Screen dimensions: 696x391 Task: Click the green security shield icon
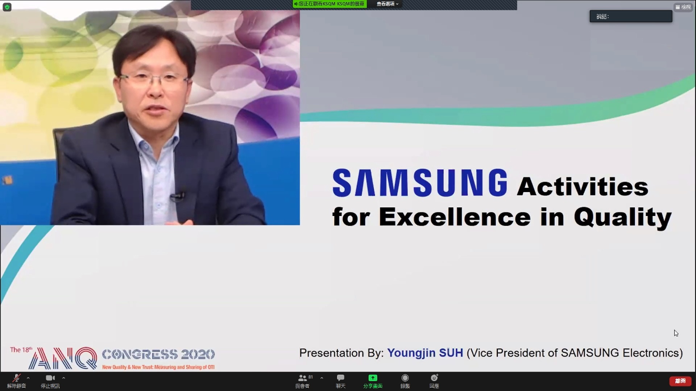tap(7, 7)
